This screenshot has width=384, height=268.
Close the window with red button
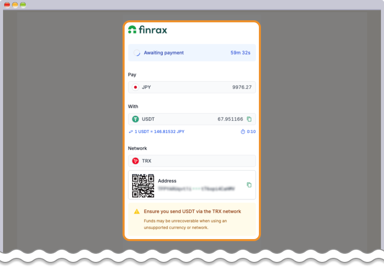click(x=7, y=5)
